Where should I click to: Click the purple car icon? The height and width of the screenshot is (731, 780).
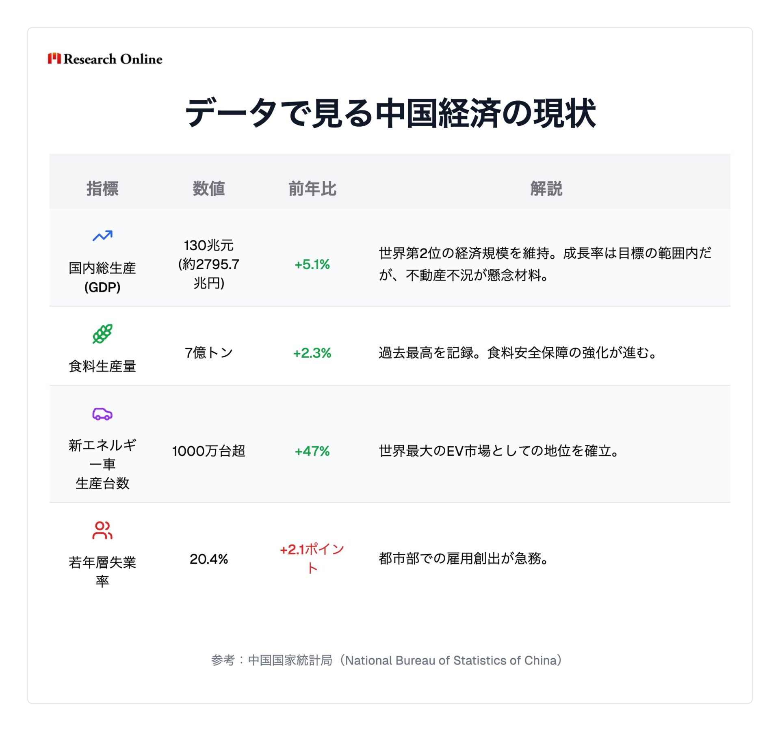[x=102, y=414]
